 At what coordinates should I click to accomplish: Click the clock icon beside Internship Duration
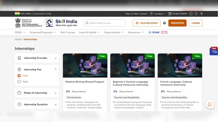point(19,104)
